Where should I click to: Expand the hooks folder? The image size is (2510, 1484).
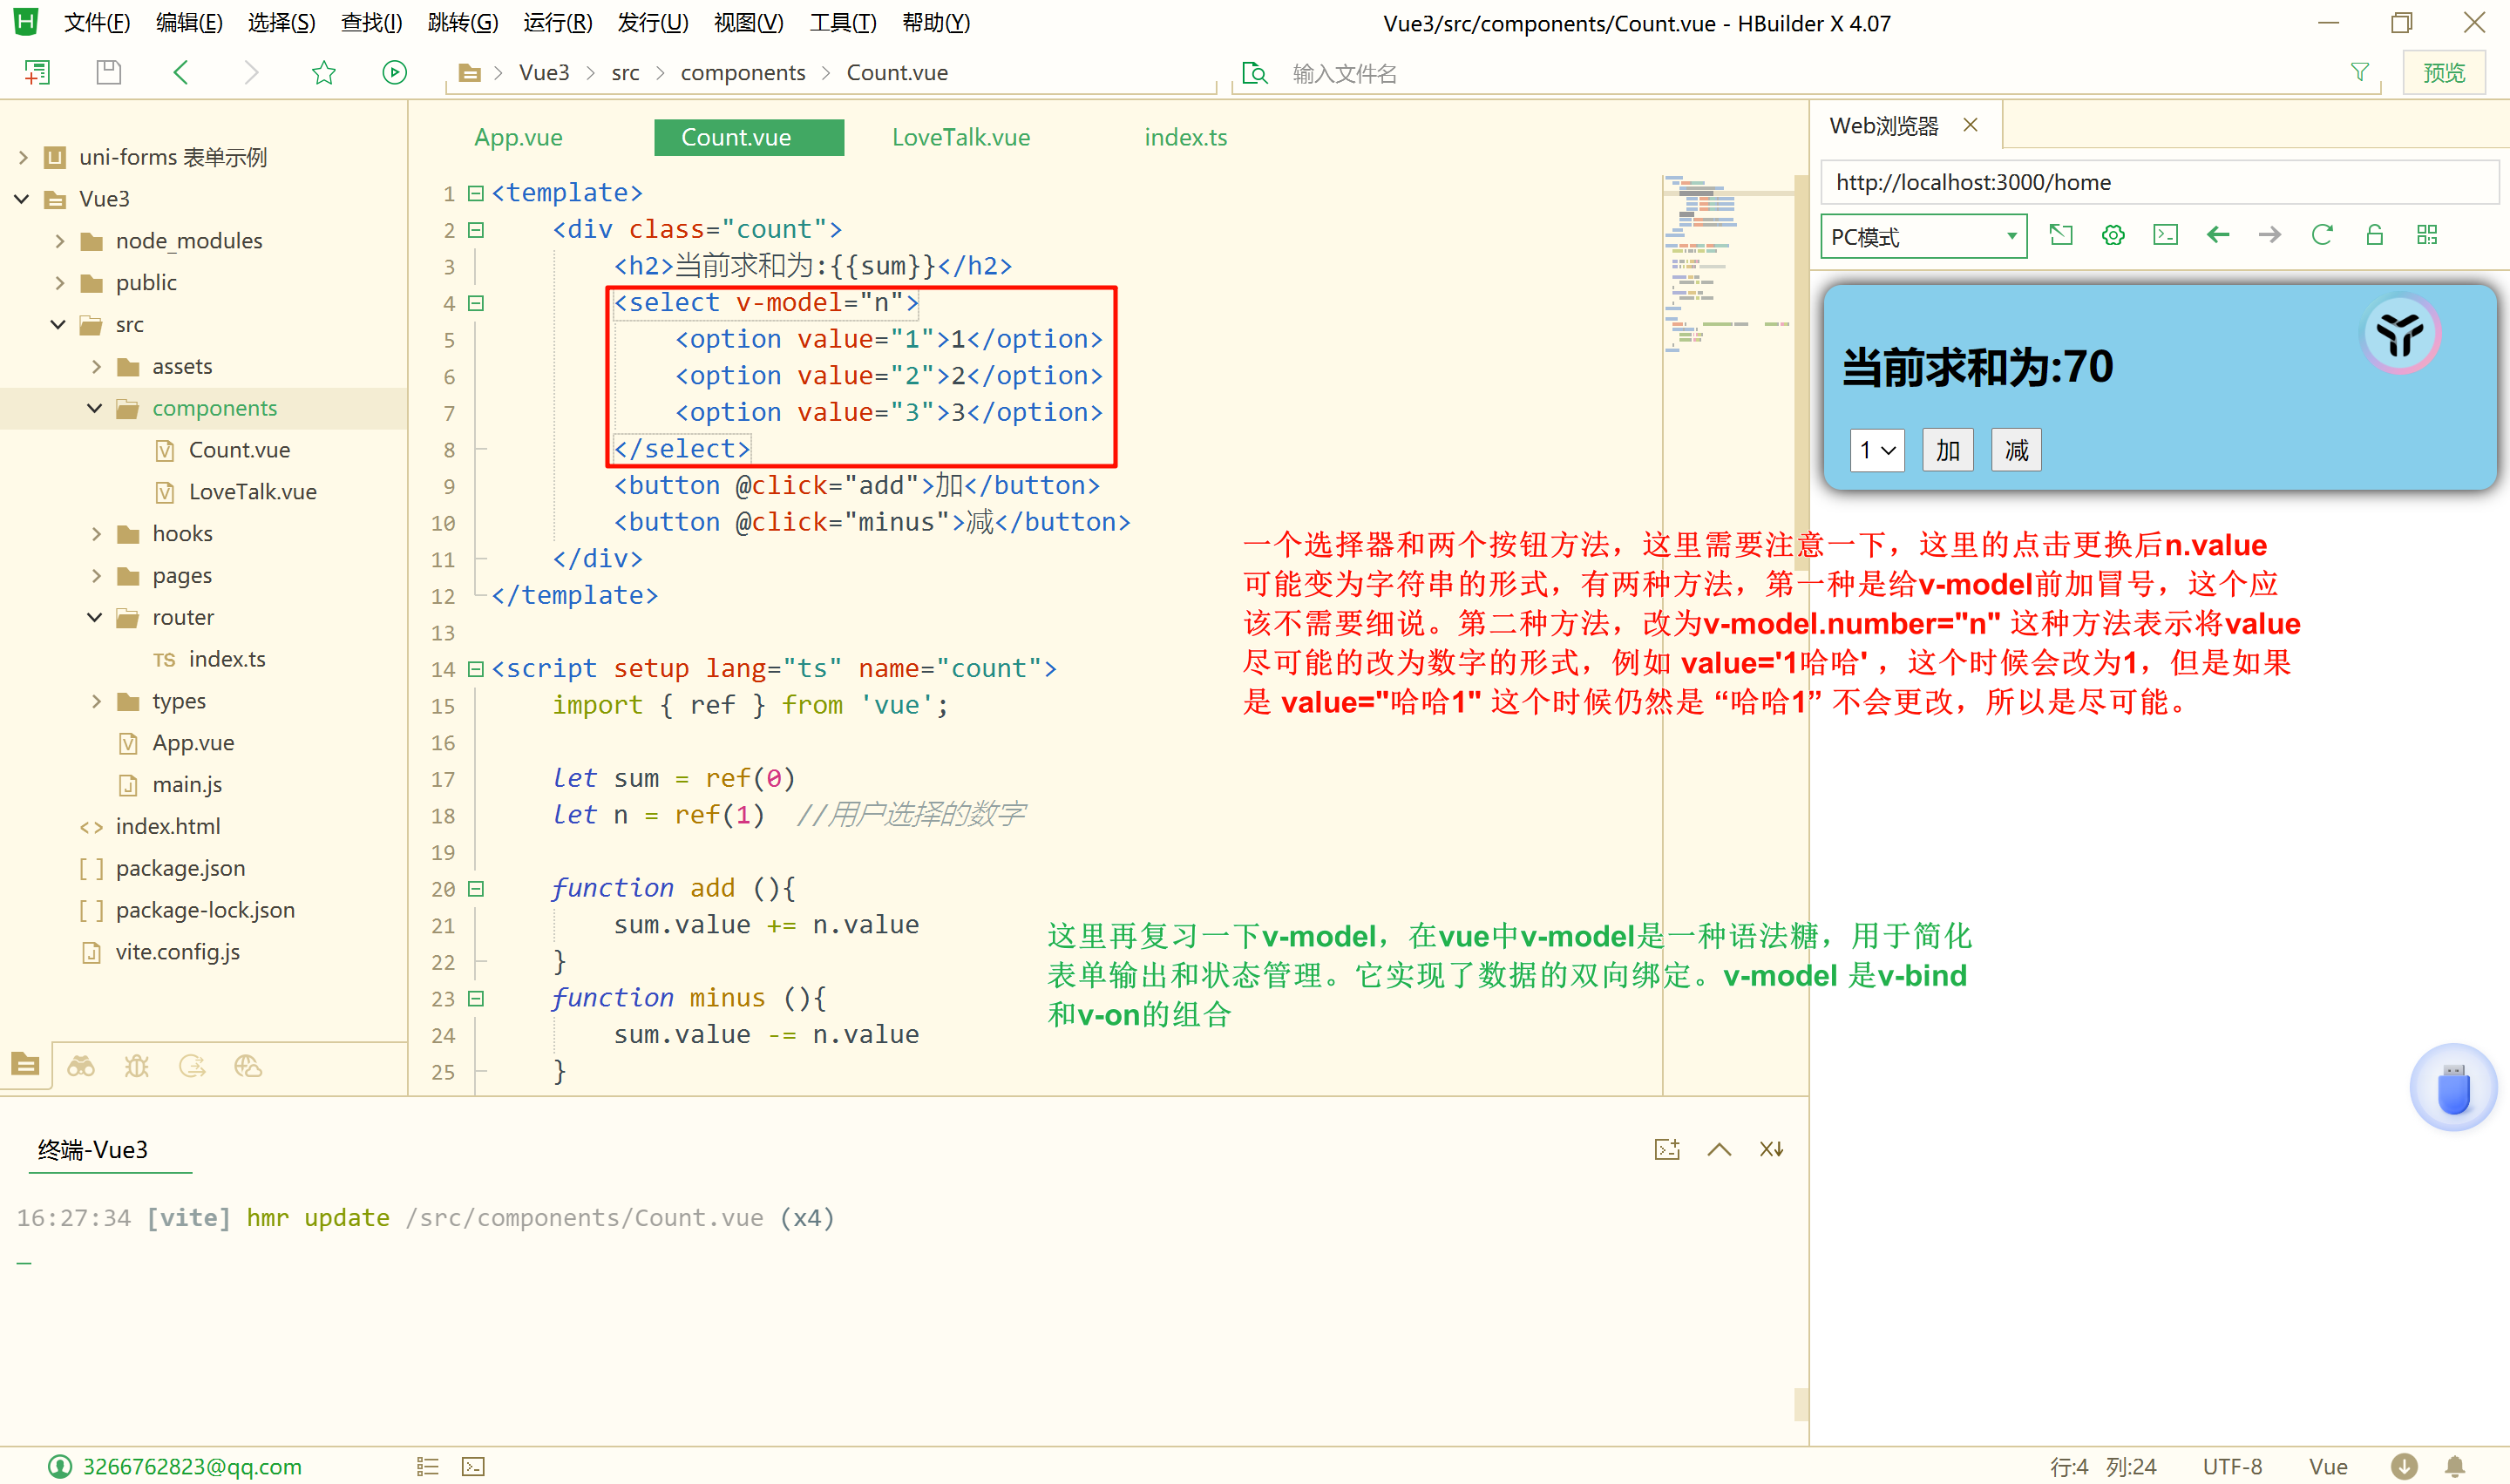96,534
